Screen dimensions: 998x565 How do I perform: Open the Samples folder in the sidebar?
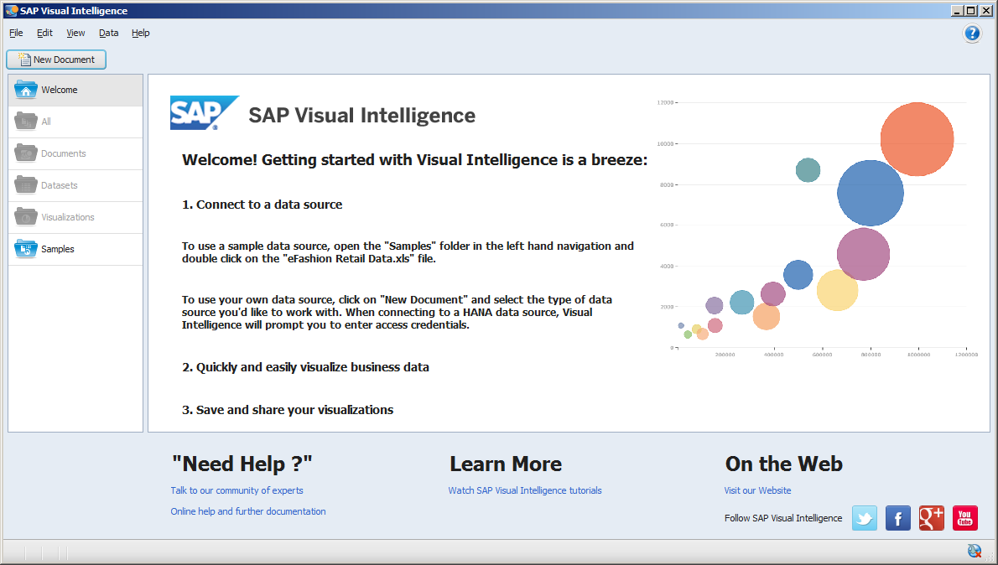pyautogui.click(x=60, y=249)
